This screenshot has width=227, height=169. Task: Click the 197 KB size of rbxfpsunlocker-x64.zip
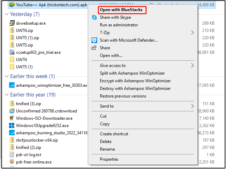click(208, 140)
